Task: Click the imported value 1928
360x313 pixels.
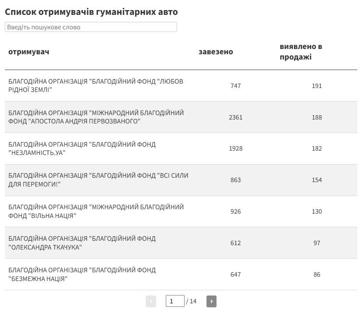Action: [x=235, y=148]
